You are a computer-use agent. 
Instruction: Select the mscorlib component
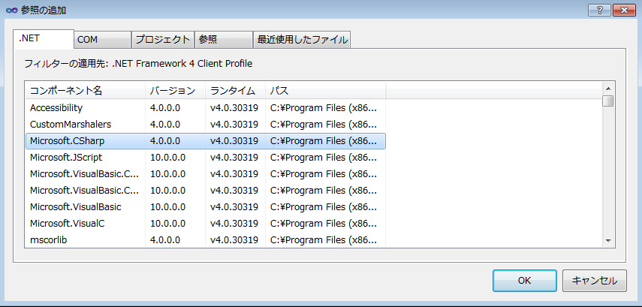206,240
